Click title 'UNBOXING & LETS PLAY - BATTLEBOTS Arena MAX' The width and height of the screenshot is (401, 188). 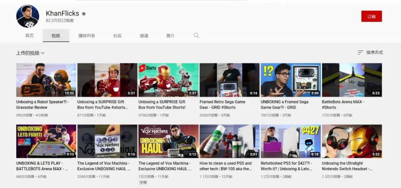42,166
